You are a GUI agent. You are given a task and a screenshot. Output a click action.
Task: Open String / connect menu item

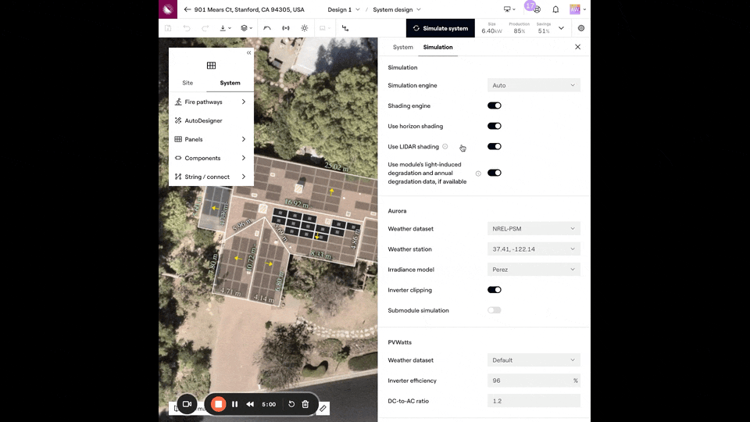point(211,177)
